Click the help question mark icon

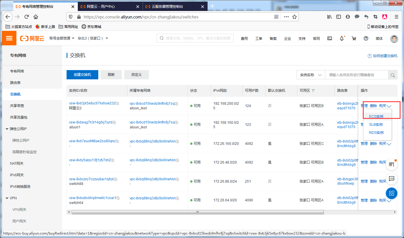[366, 38]
